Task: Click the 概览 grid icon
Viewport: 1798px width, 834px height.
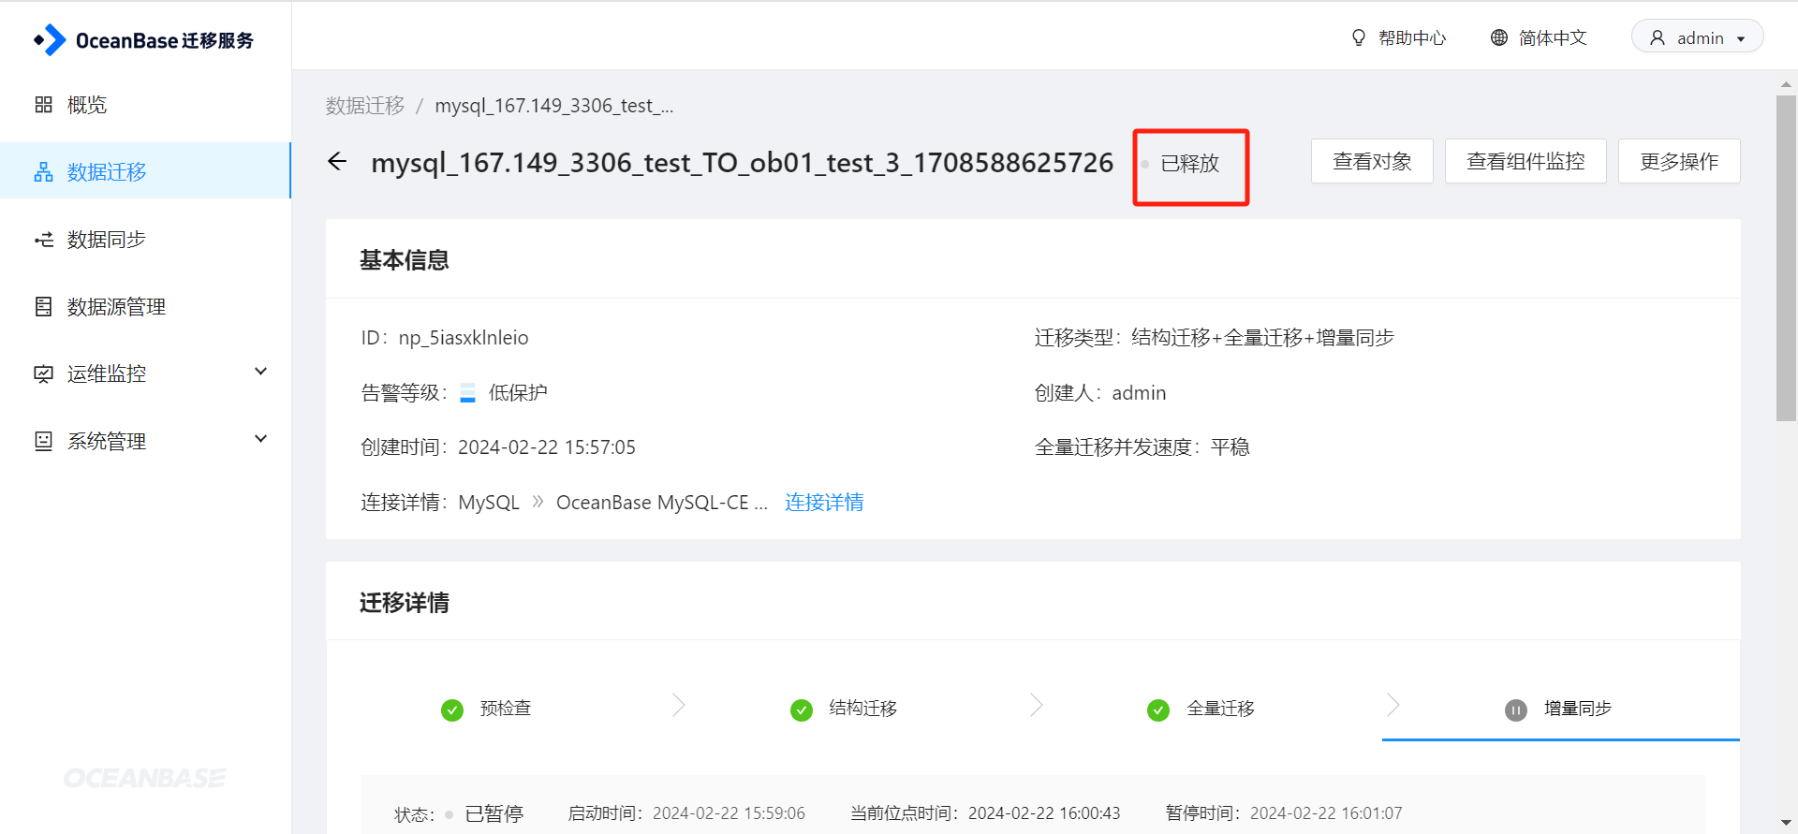Action: (43, 105)
